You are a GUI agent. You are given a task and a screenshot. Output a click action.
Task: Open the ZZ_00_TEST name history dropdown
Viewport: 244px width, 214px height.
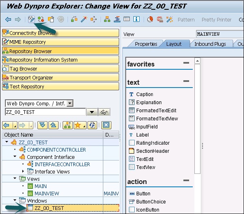click(91, 112)
